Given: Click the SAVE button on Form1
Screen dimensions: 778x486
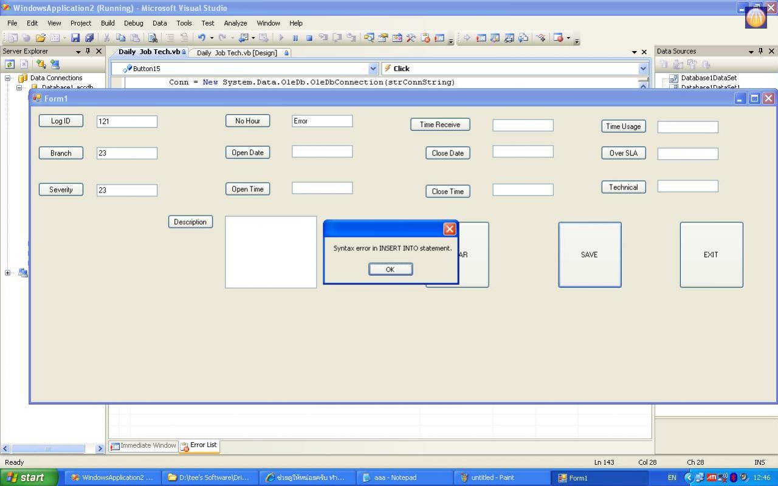Looking at the screenshot, I should pyautogui.click(x=589, y=255).
